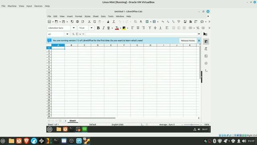Click the Export as PDF icon
257x145 pixels.
click(72, 21)
